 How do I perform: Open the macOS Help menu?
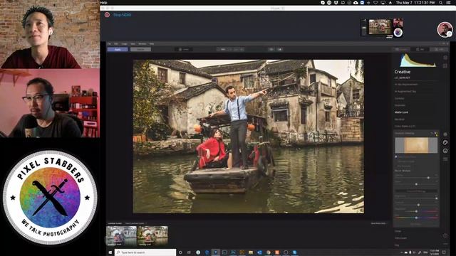pyautogui.click(x=104, y=3)
